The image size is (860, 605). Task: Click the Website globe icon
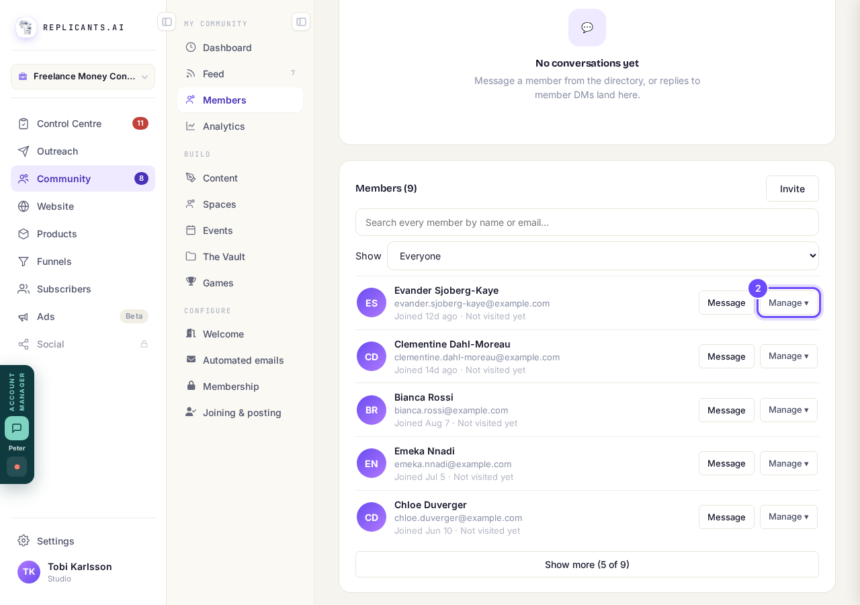coord(24,206)
